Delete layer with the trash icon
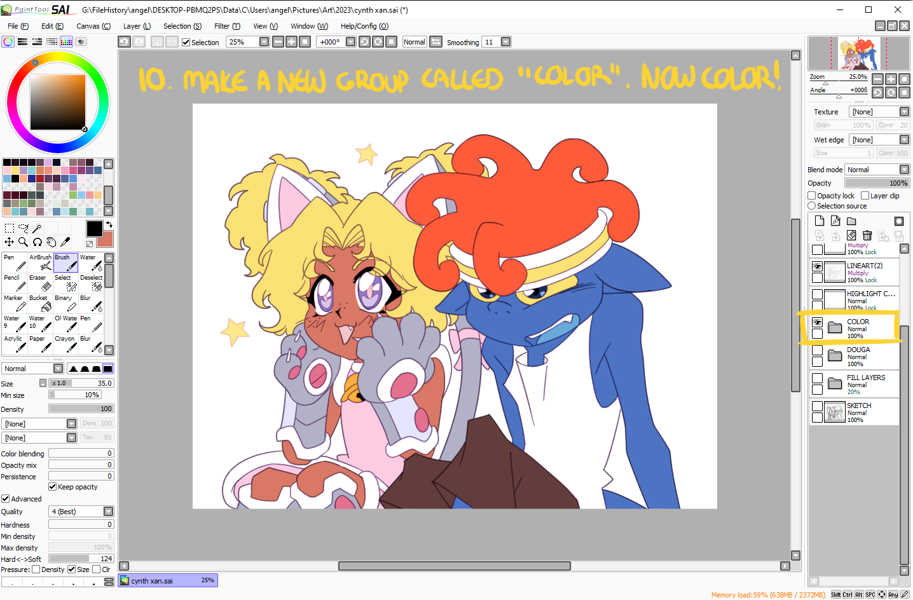The width and height of the screenshot is (913, 600). pos(867,236)
